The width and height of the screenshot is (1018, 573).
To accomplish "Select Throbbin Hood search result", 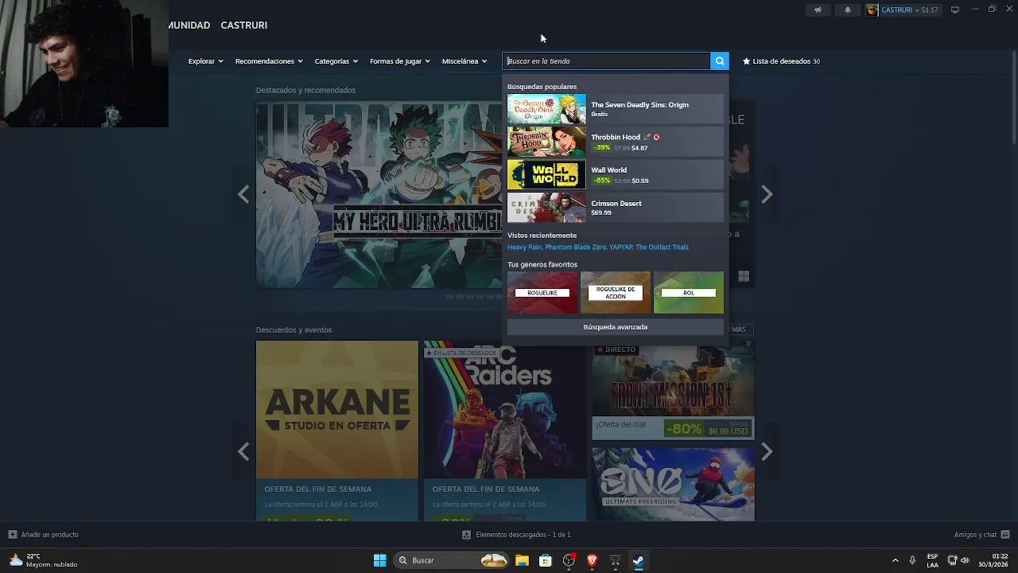I will pos(616,142).
